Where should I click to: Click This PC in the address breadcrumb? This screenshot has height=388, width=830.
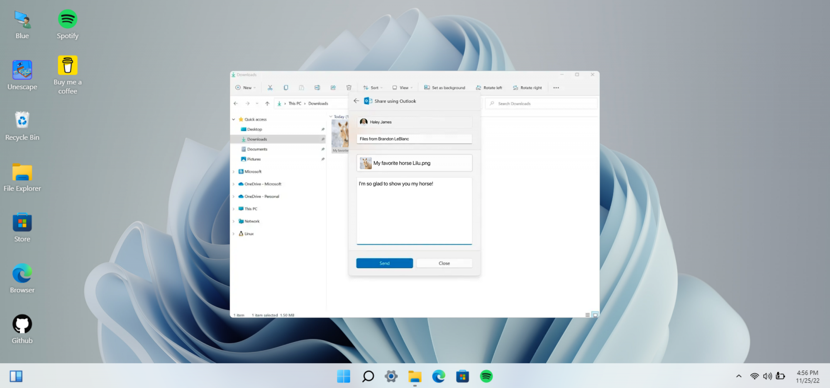(x=295, y=104)
